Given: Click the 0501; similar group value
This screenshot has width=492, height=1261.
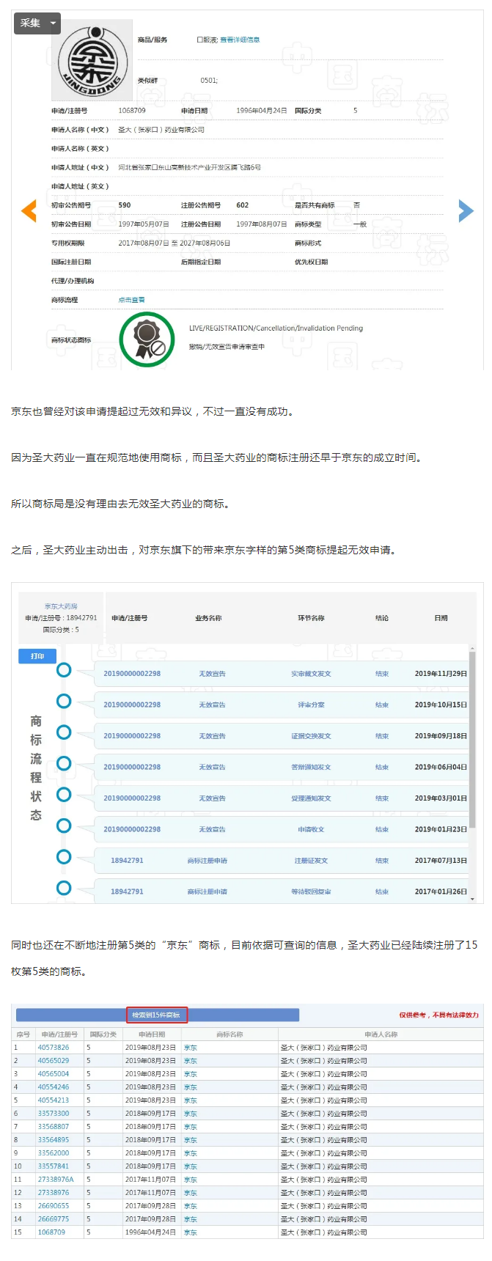Looking at the screenshot, I should pyautogui.click(x=209, y=81).
